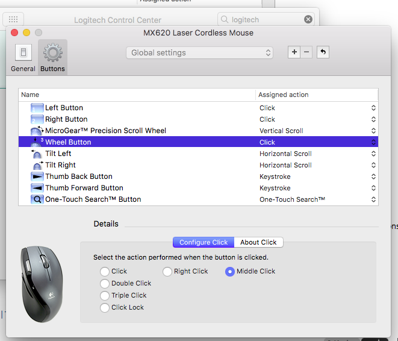Switch to the Configure Click tab
The width and height of the screenshot is (398, 341).
click(x=204, y=242)
